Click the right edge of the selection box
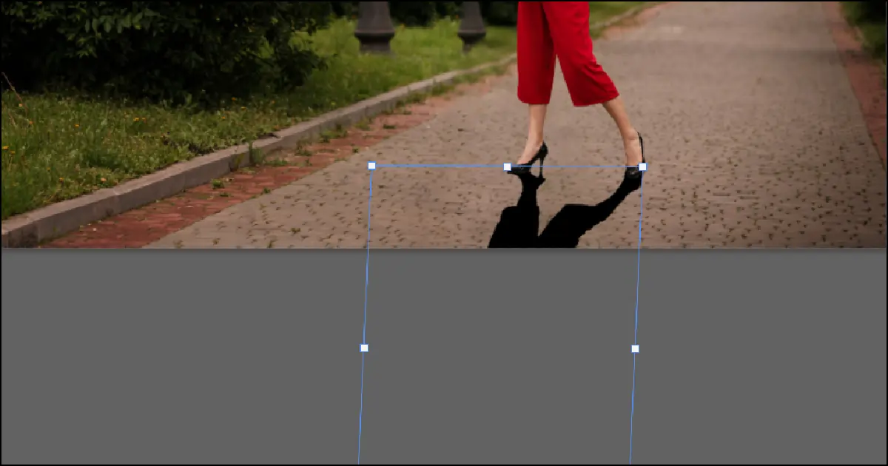 [x=638, y=259]
